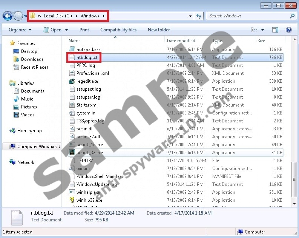Click the folder icon in the address bar
This screenshot has height=238, width=299.
[x=32, y=15]
